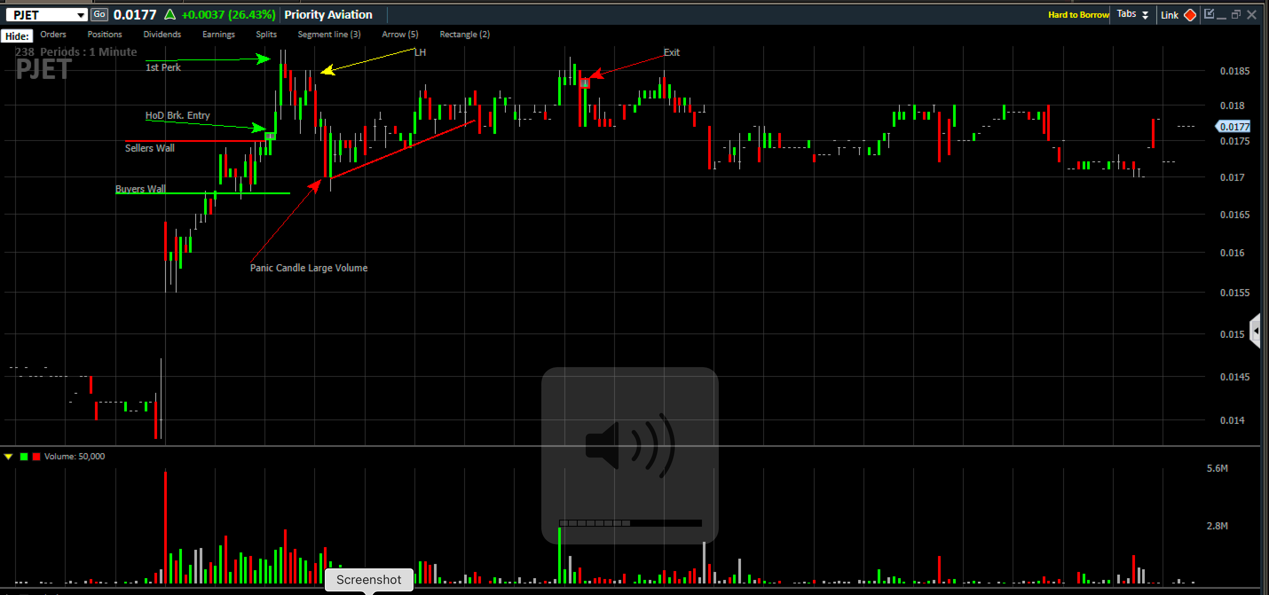1269x595 pixels.
Task: Select Segment line (3) item
Action: click(x=329, y=35)
